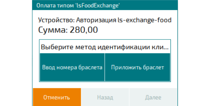The image size is (215, 106).
Task: Select the 280,00 sum value
Action: click(83, 30)
